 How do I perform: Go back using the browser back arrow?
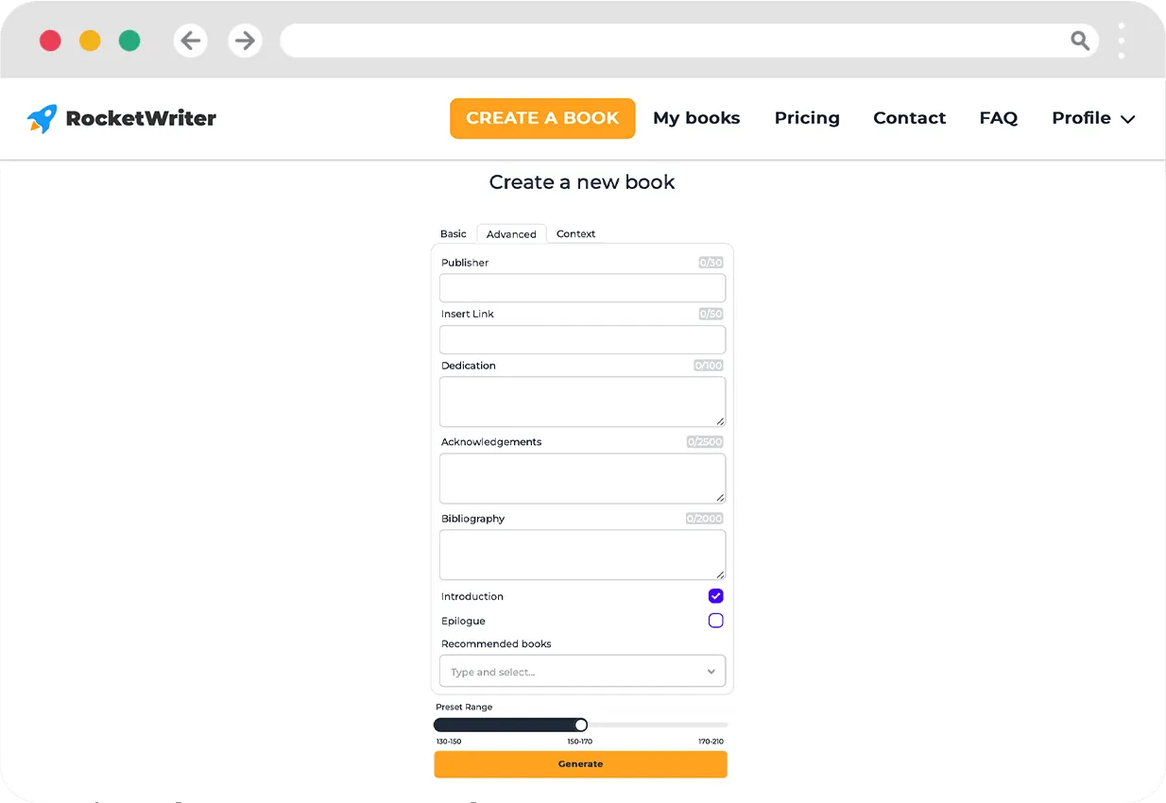point(190,41)
